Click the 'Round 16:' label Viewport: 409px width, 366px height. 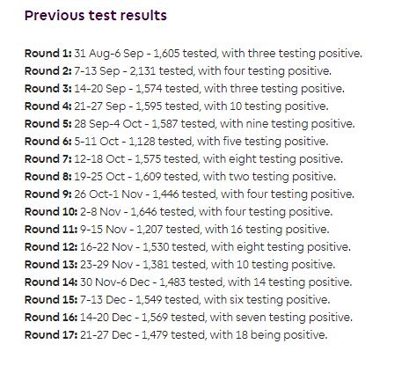51,318
